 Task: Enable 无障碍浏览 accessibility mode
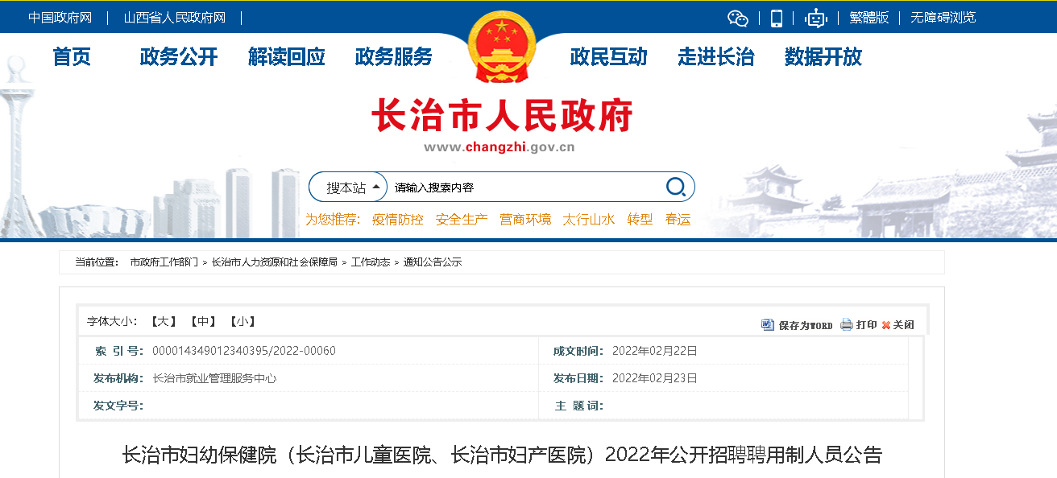[x=942, y=17]
